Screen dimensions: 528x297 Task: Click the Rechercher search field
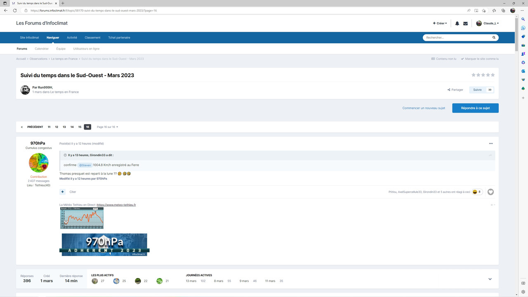pyautogui.click(x=458, y=38)
